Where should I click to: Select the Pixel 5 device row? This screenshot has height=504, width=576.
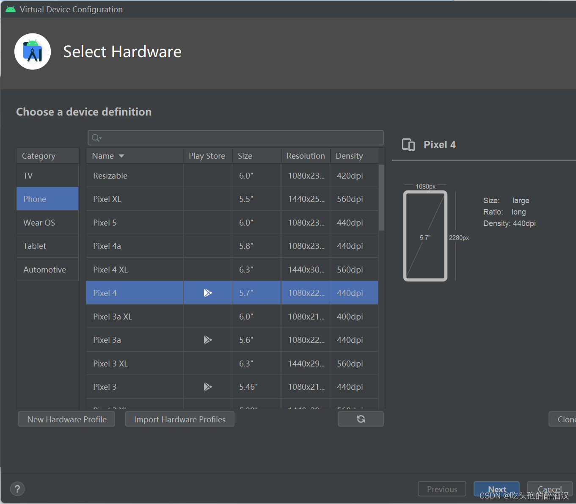click(232, 223)
